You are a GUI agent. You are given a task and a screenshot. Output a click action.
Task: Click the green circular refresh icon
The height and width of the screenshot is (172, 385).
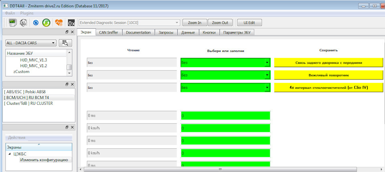click(47, 23)
